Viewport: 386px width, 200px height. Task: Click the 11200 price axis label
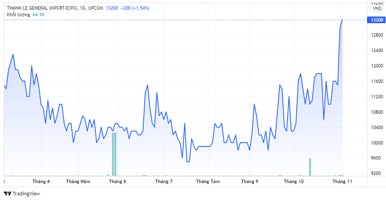(377, 97)
